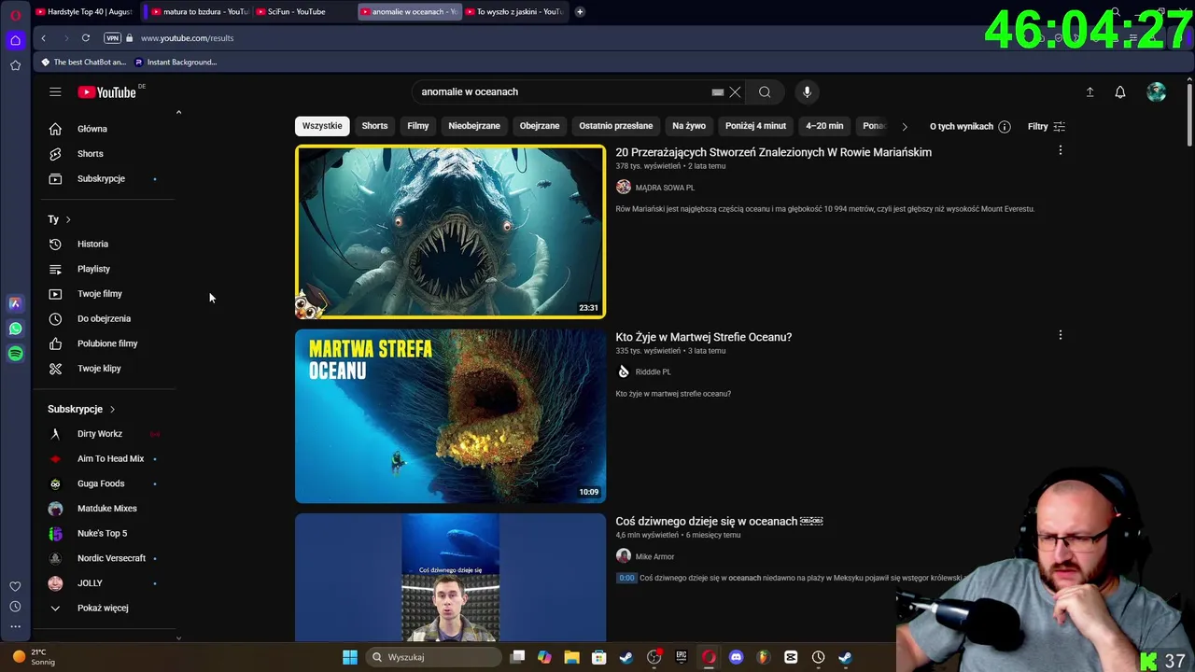
Task: Clear the search box with X
Action: coord(735,91)
